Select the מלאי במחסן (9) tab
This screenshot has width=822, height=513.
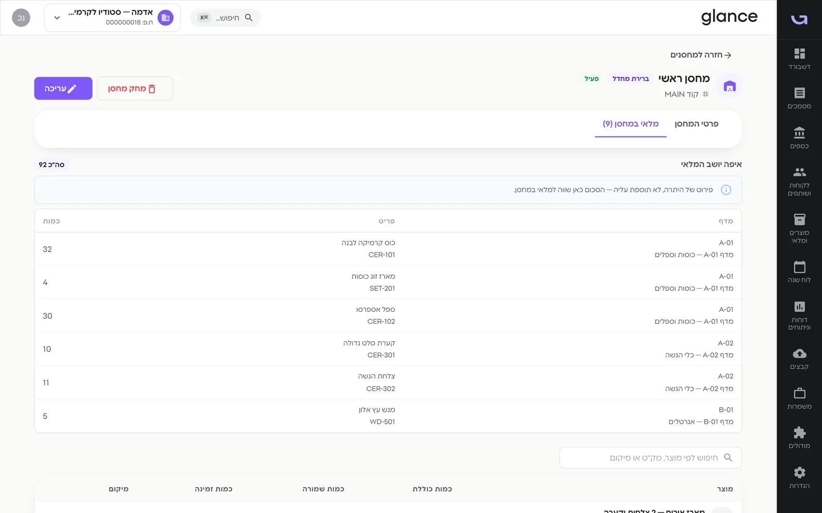pos(630,124)
